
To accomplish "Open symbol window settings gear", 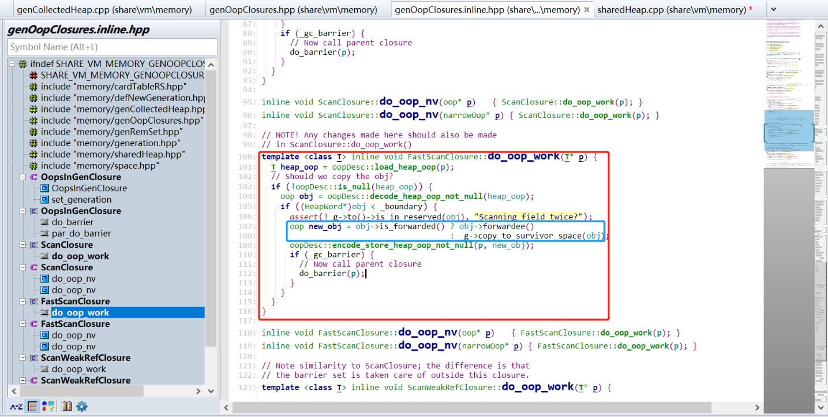I will pyautogui.click(x=82, y=407).
